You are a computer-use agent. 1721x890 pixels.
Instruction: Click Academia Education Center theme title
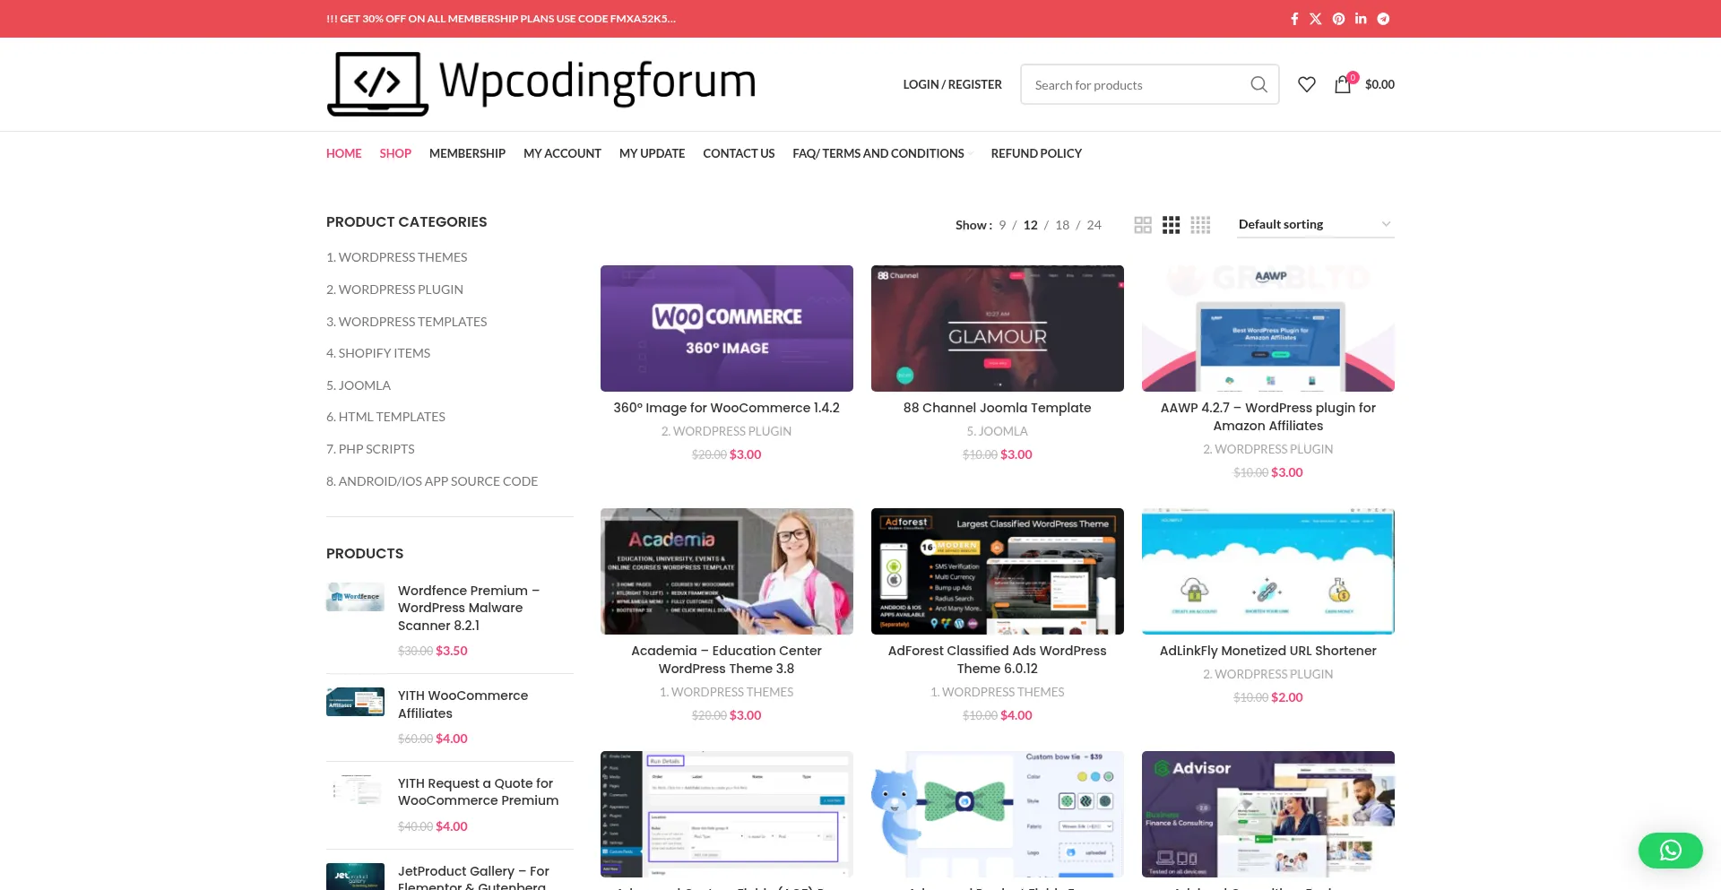point(727,660)
